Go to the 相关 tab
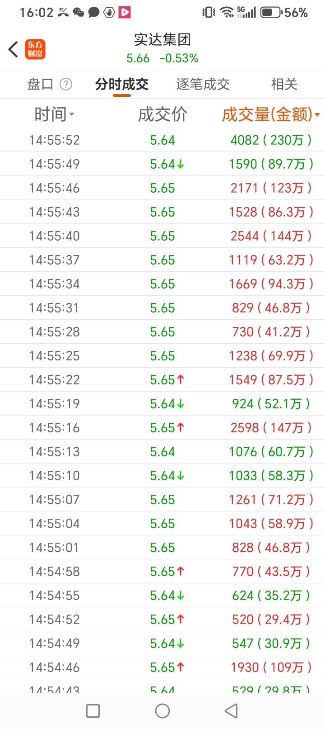Image resolution: width=325 pixels, height=729 pixels. tap(284, 84)
